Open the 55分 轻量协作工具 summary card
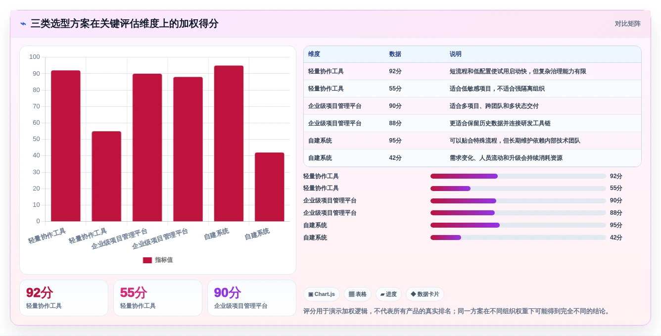Viewport: 661px width, 336px height. coord(158,298)
